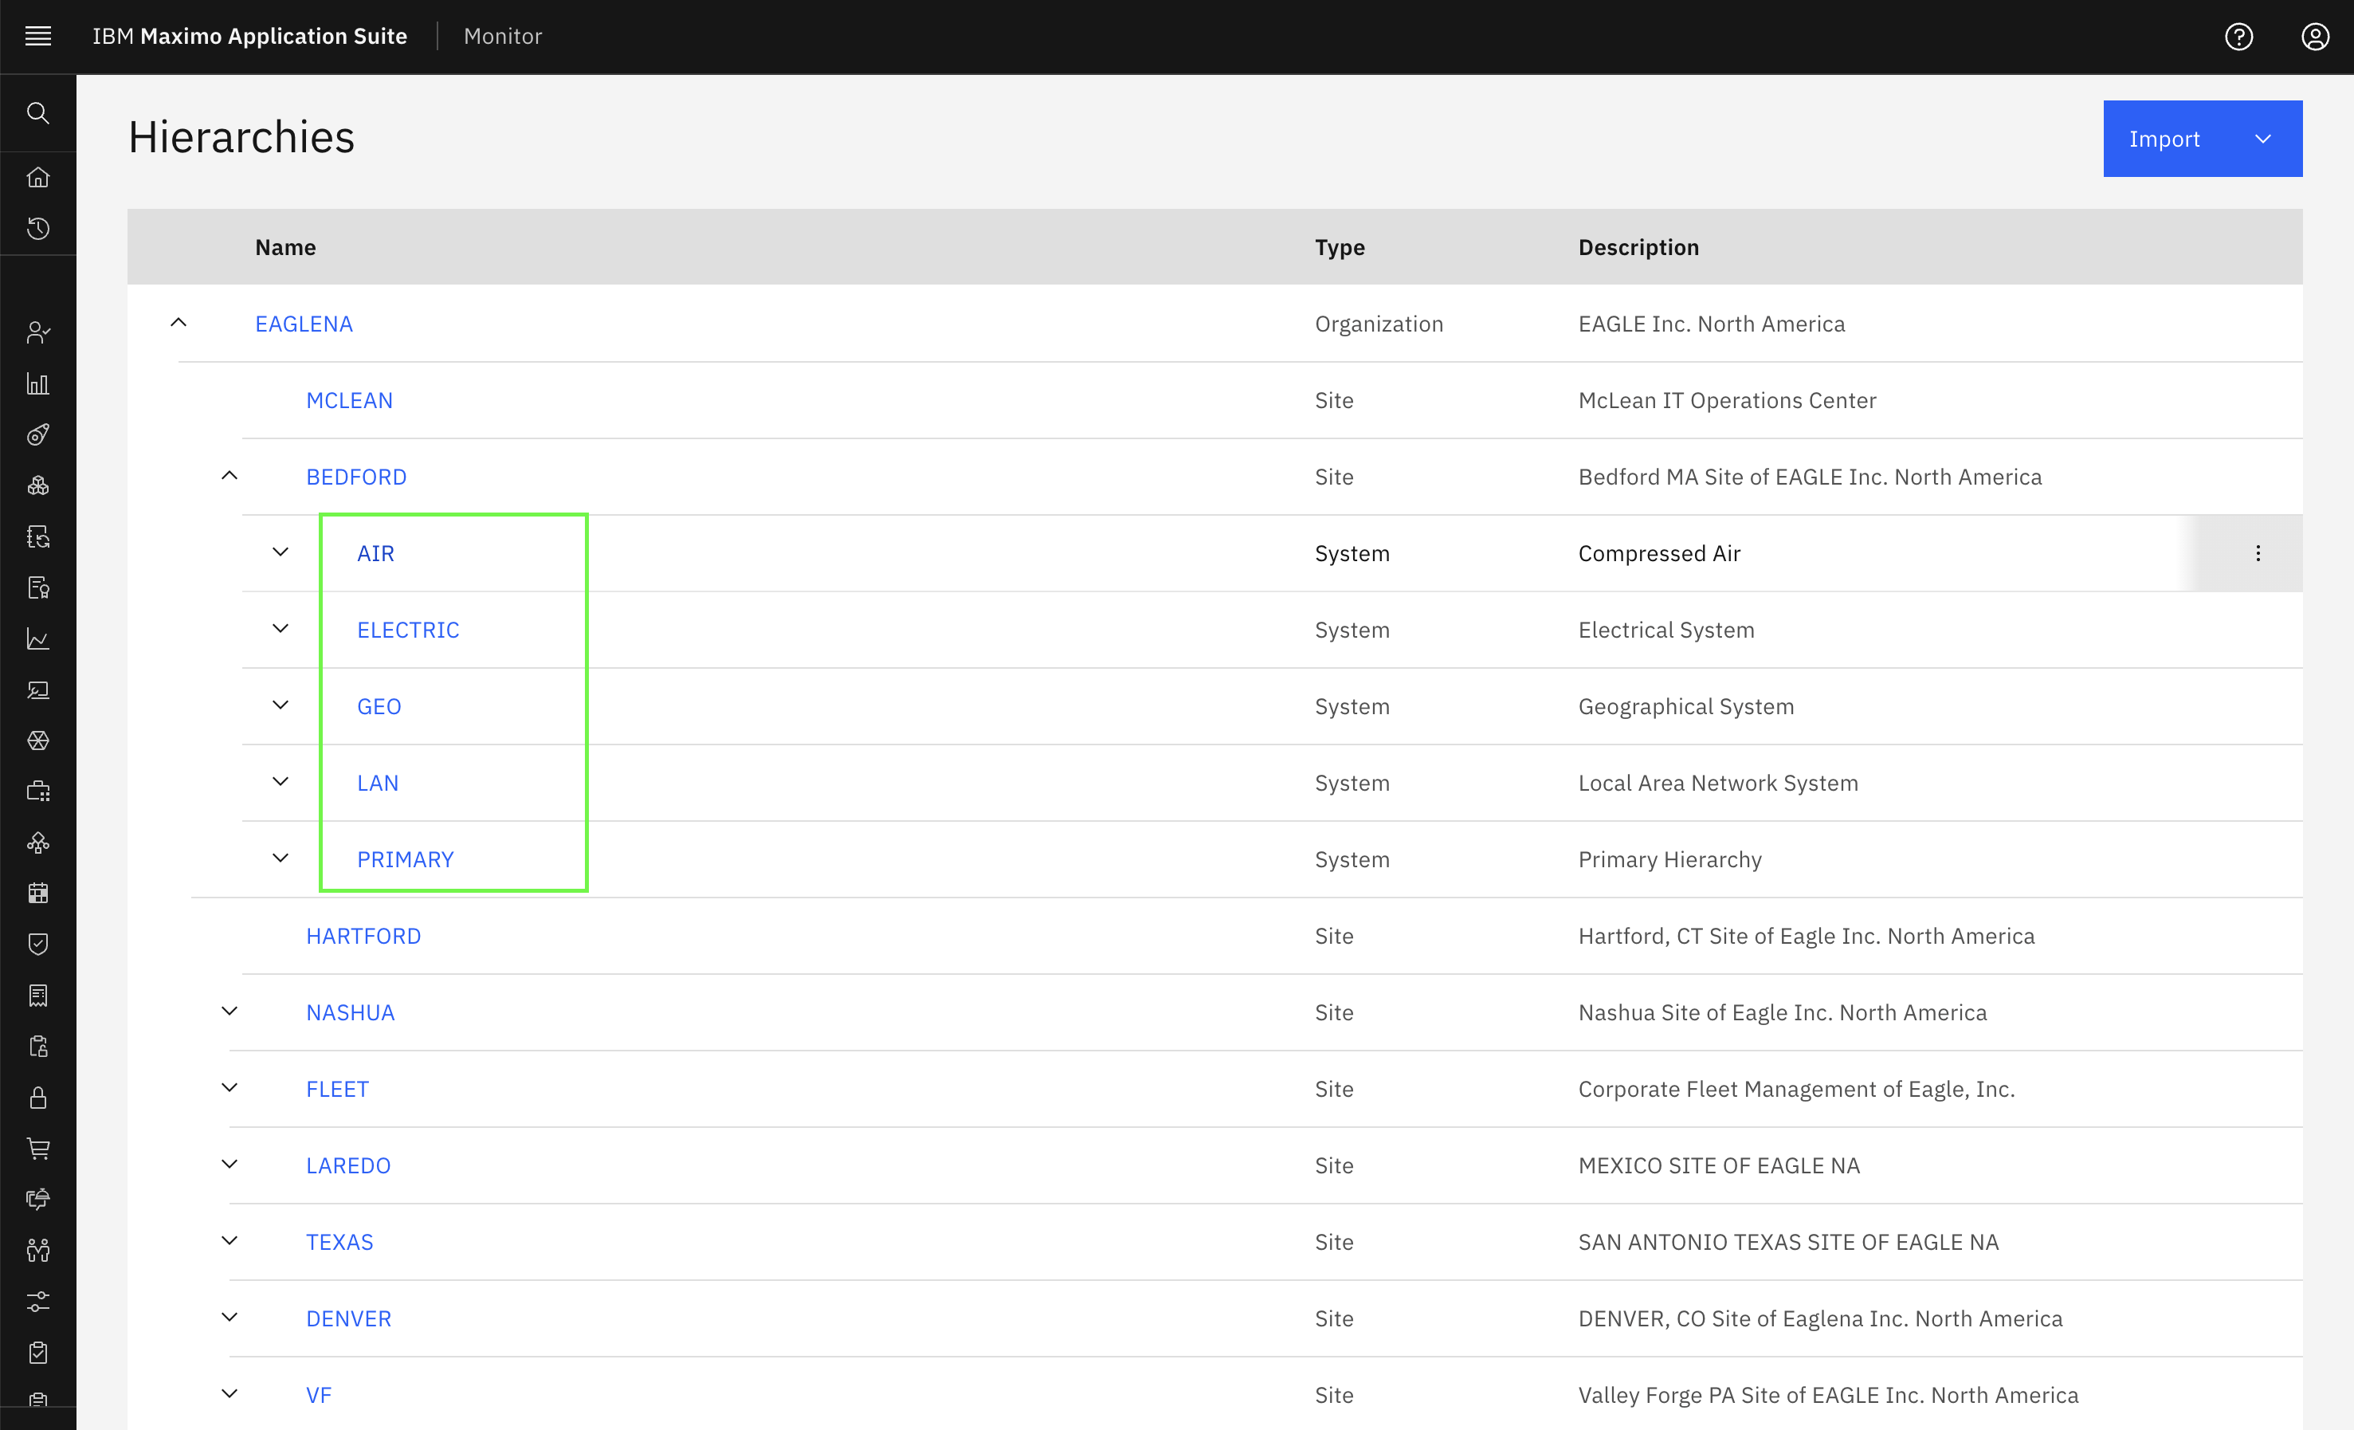Open the hexagon wheel sidebar icon

click(38, 741)
